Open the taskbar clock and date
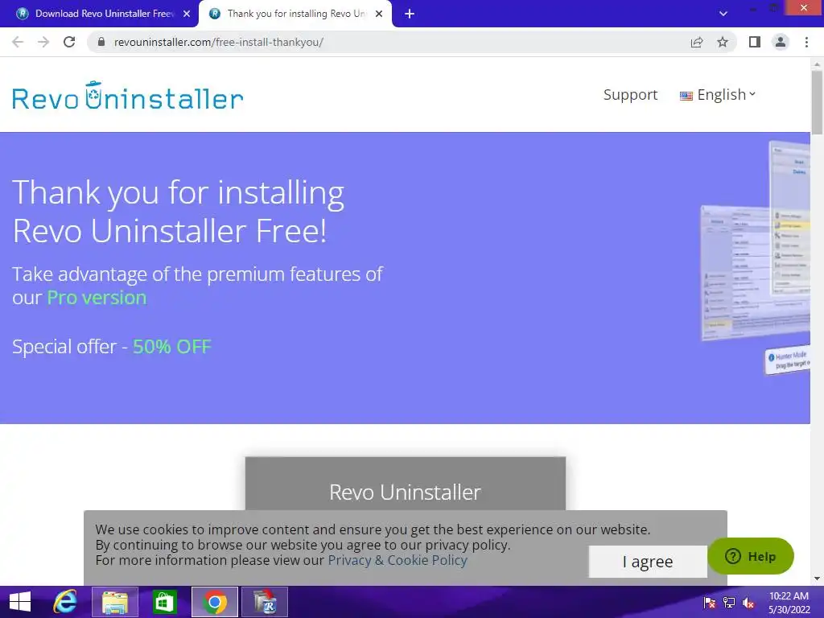The height and width of the screenshot is (618, 824). 789,602
